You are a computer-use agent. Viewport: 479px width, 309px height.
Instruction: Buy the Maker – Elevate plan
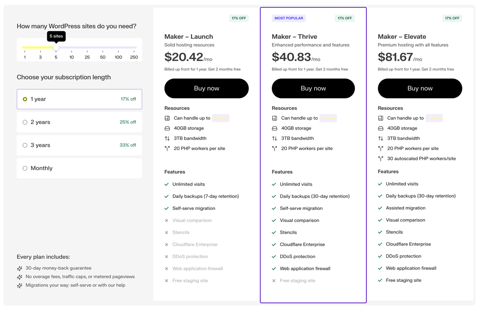pyautogui.click(x=420, y=88)
